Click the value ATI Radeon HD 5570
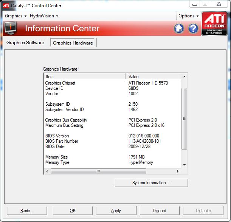This screenshot has width=231, height=222. coord(148,83)
